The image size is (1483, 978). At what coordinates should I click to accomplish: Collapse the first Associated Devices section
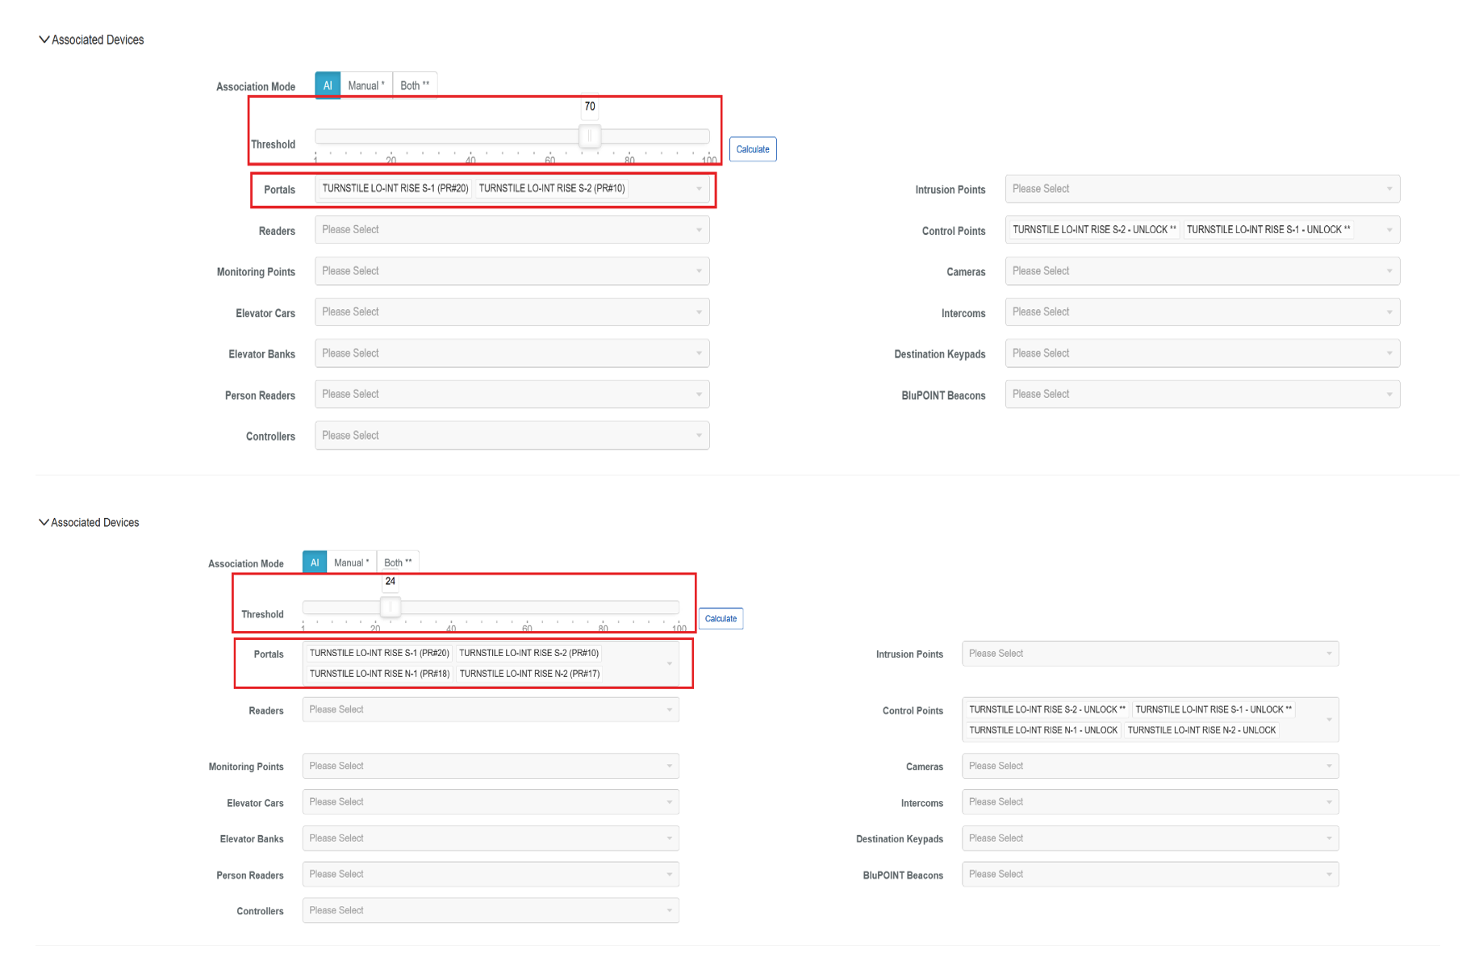click(45, 39)
